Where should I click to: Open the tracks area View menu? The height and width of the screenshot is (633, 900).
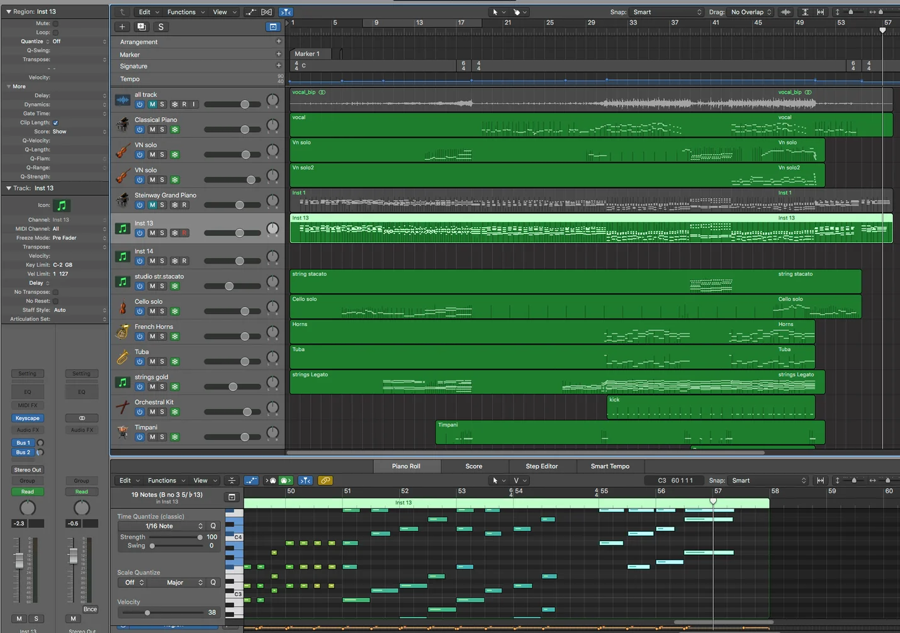(224, 12)
